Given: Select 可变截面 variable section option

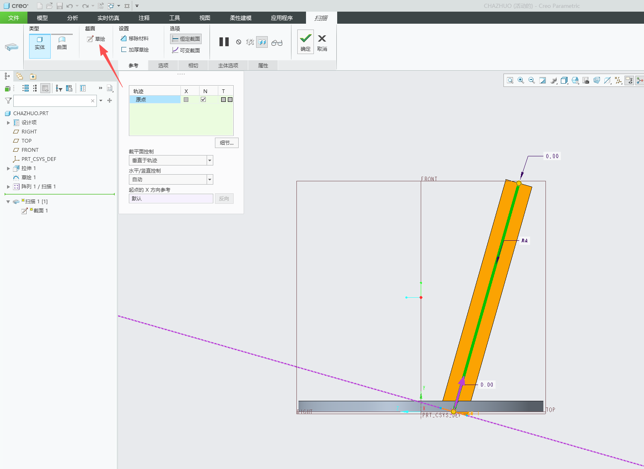Looking at the screenshot, I should click(186, 50).
